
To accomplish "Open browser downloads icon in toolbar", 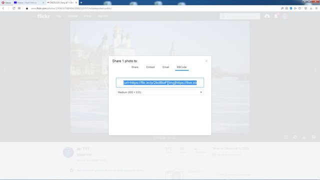I will (x=311, y=8).
